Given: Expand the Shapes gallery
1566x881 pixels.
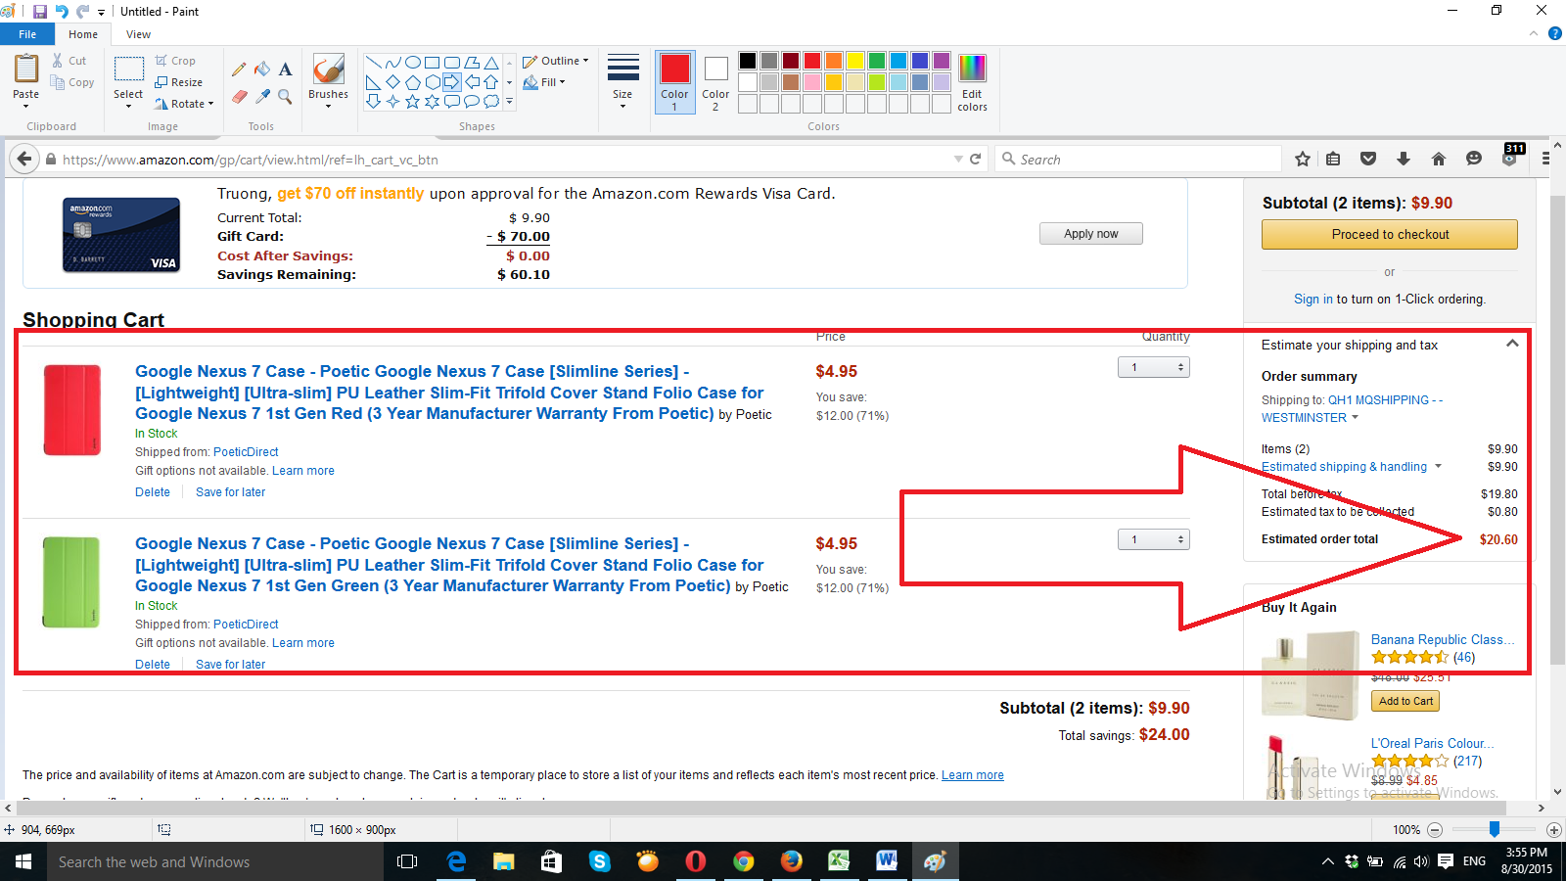Looking at the screenshot, I should click(509, 101).
